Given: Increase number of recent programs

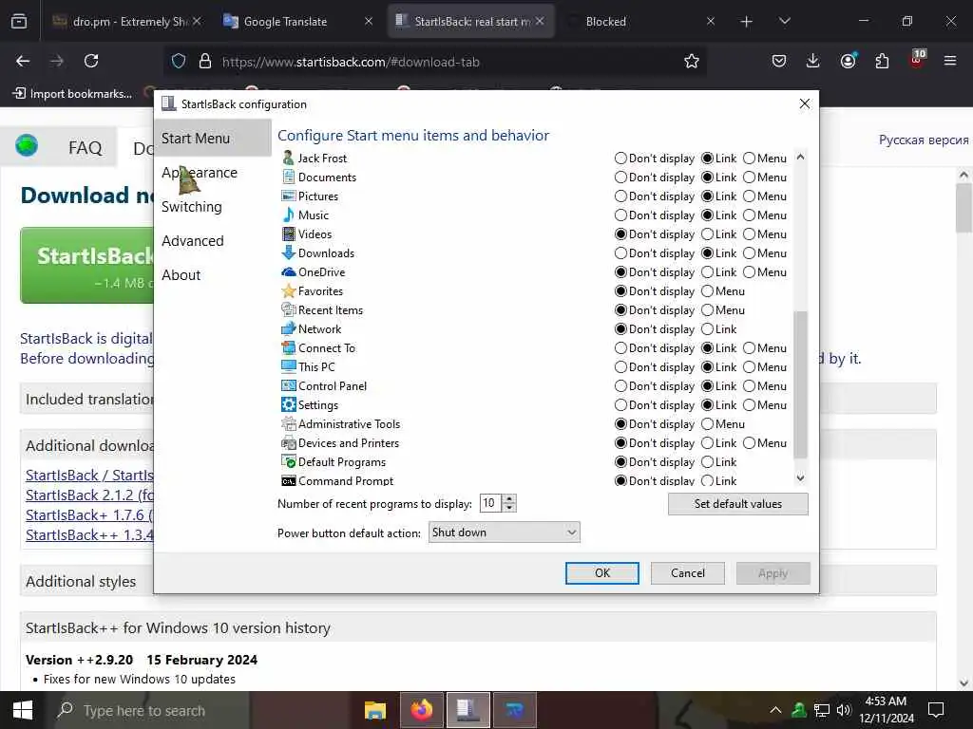Looking at the screenshot, I should coord(509,498).
